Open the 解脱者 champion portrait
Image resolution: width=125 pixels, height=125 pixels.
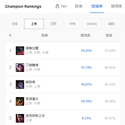(x=20, y=84)
